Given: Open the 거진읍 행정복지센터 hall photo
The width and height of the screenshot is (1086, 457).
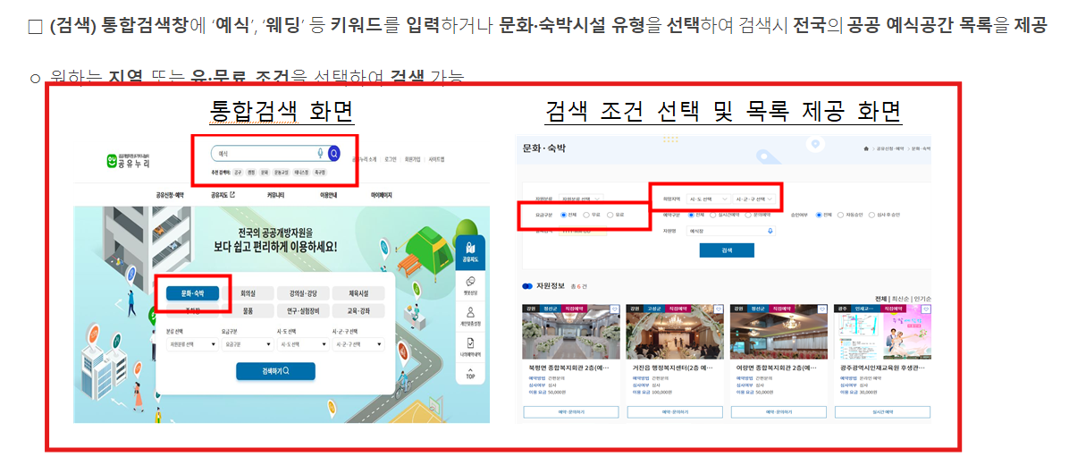Looking at the screenshot, I should [675, 332].
